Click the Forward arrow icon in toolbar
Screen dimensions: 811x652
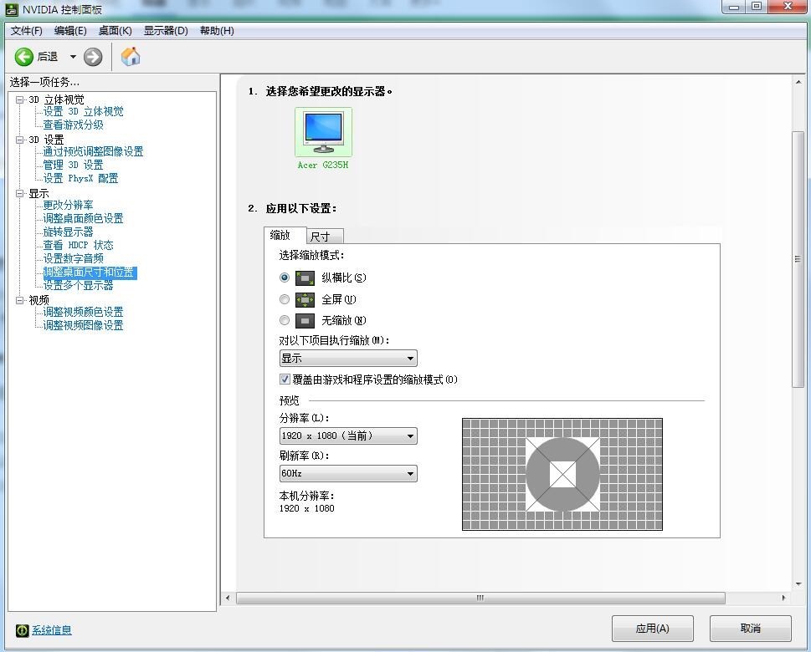93,57
